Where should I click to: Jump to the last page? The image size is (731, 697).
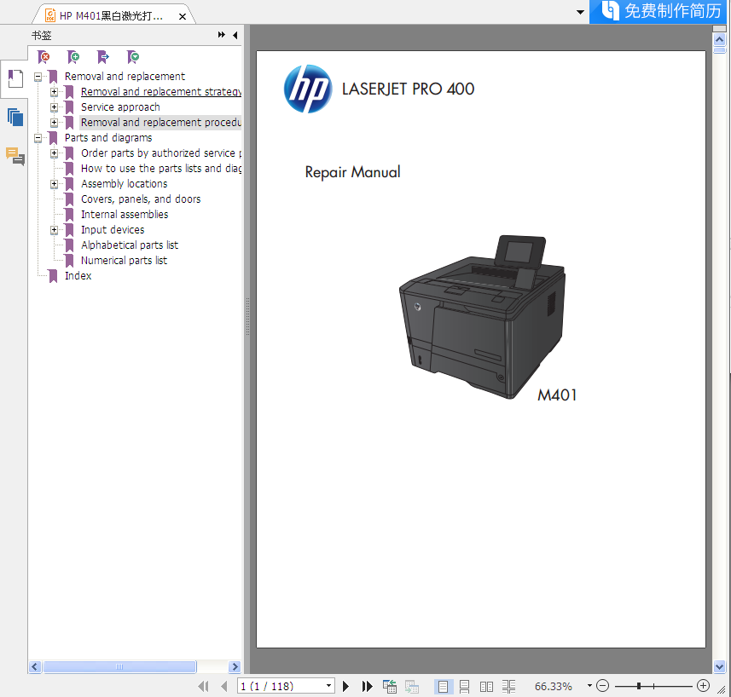[367, 686]
